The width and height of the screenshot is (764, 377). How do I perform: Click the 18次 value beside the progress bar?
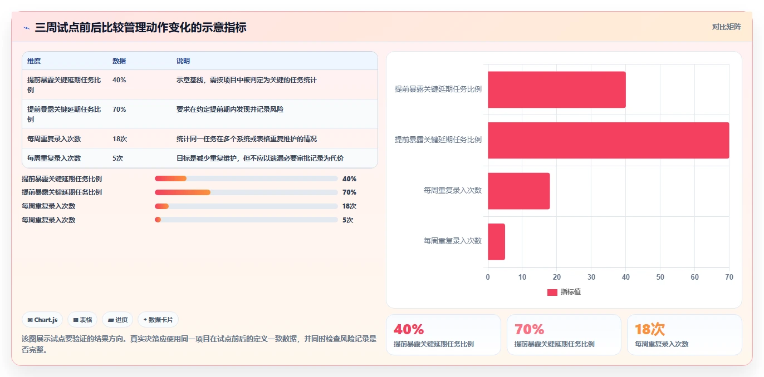click(350, 206)
